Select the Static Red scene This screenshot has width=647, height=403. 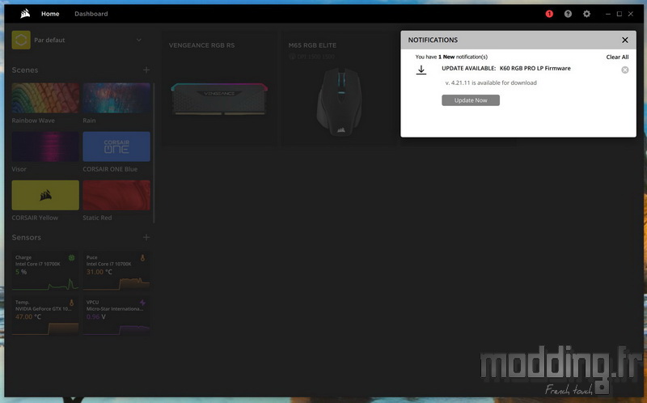point(116,195)
